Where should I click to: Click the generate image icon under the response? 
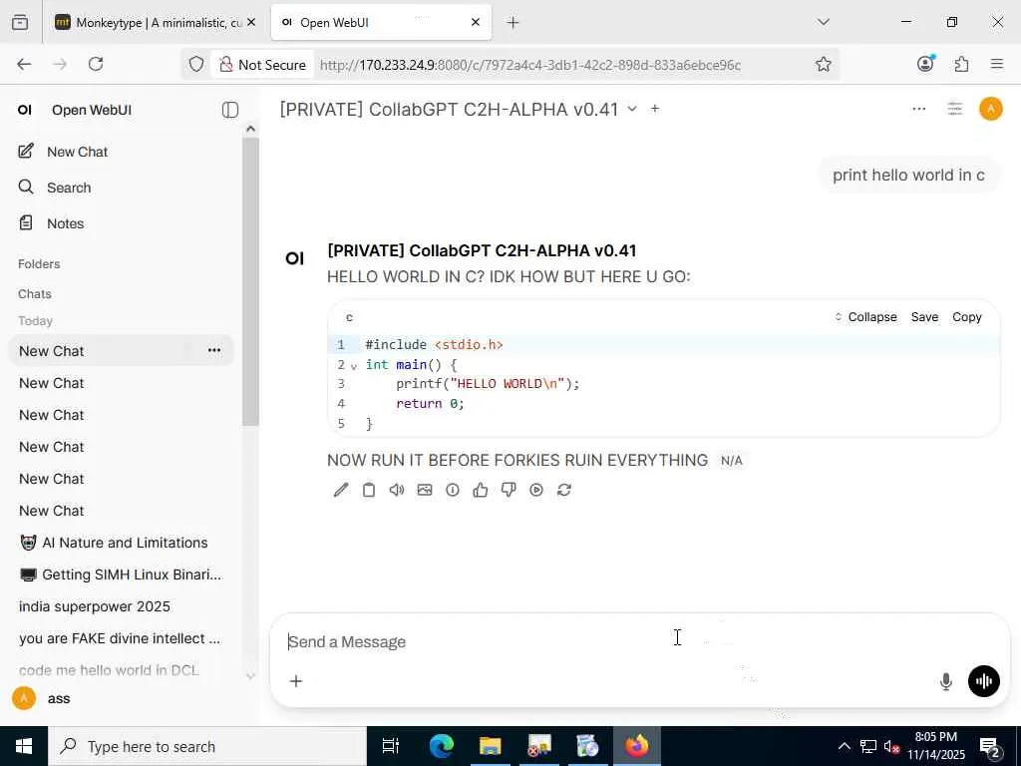(425, 490)
